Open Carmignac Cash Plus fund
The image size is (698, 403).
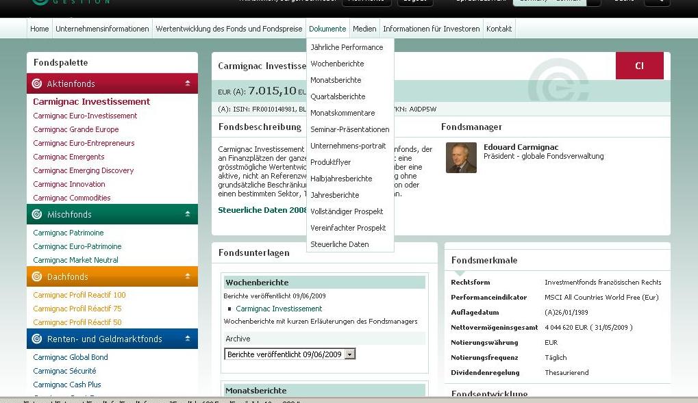(66, 385)
